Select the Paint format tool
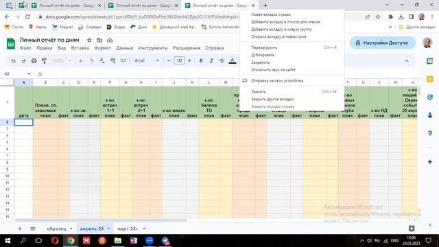Viewport: 439px width, 247px height. pyautogui.click(x=44, y=61)
